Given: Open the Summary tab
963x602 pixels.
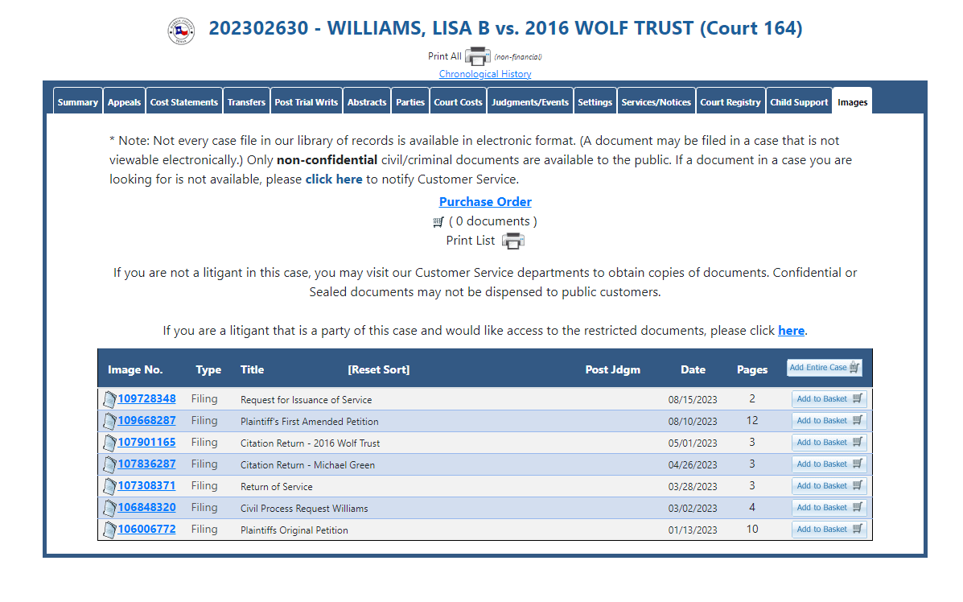Looking at the screenshot, I should (x=78, y=102).
